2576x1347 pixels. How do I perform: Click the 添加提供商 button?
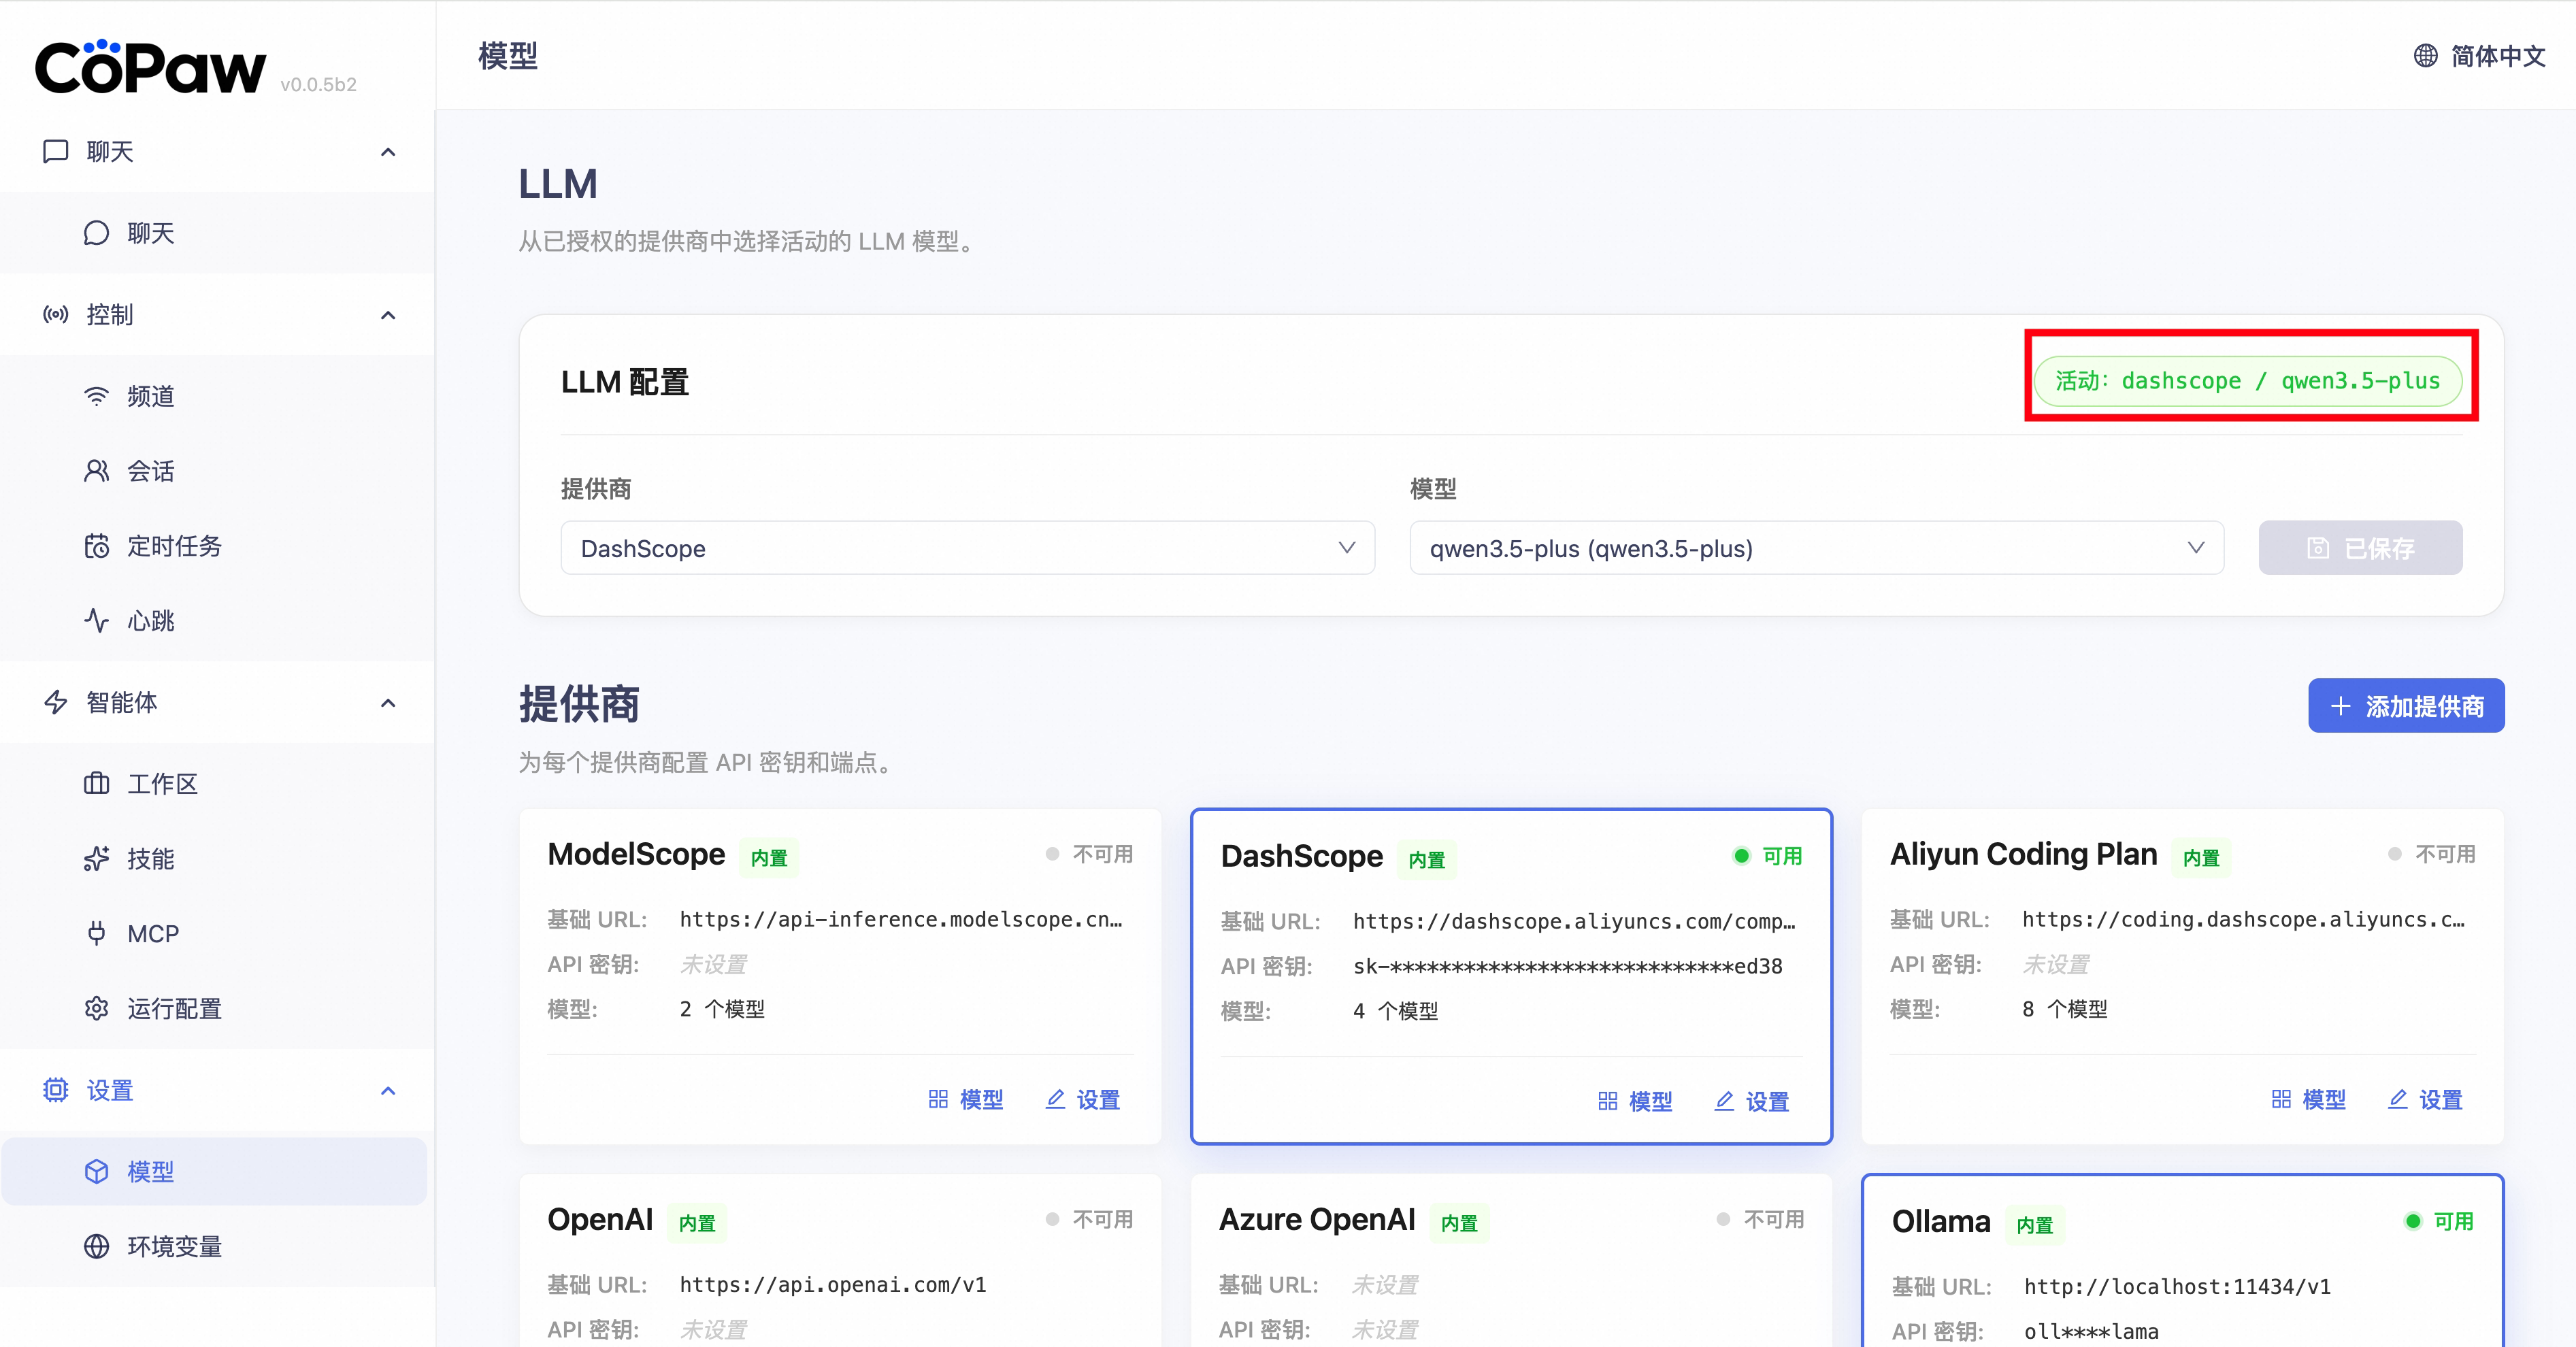click(2405, 706)
